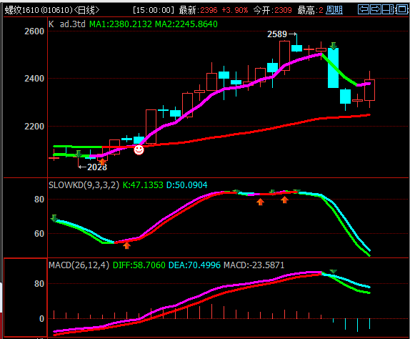
Task: Click the right arrow navigation icon
Action: [376, 10]
